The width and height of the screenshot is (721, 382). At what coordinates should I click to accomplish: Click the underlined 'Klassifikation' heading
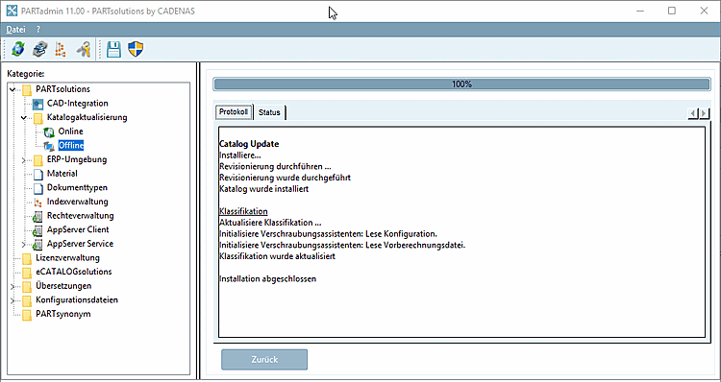coord(243,211)
